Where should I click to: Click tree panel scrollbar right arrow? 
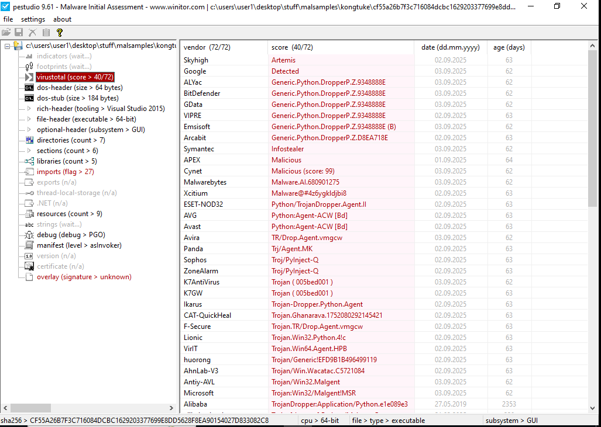pyautogui.click(x=171, y=408)
